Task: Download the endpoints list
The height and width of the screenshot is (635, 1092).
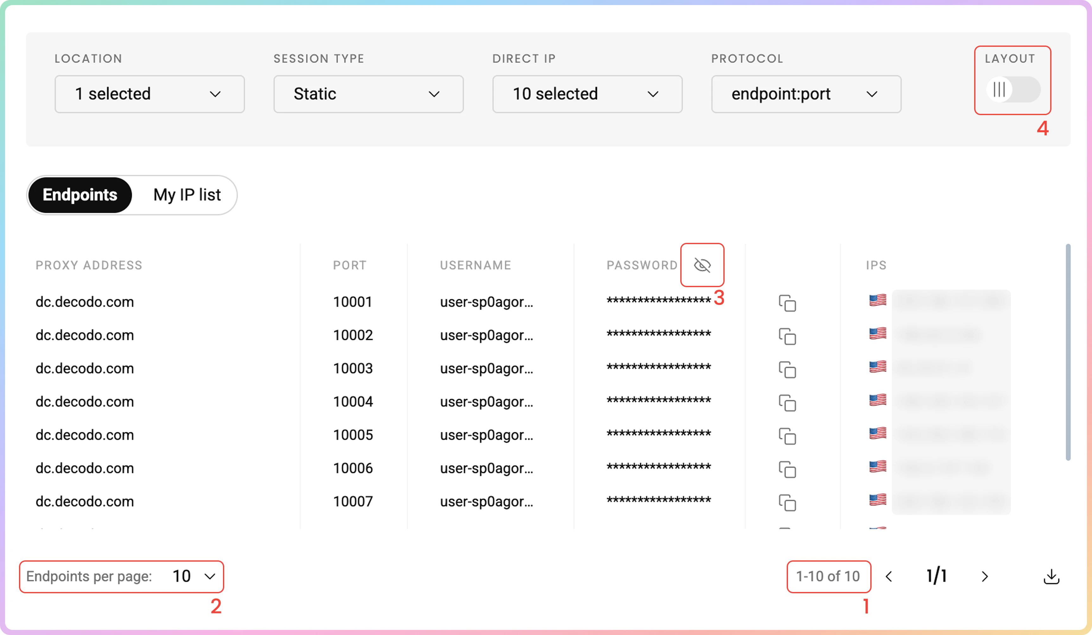Action: pos(1051,576)
